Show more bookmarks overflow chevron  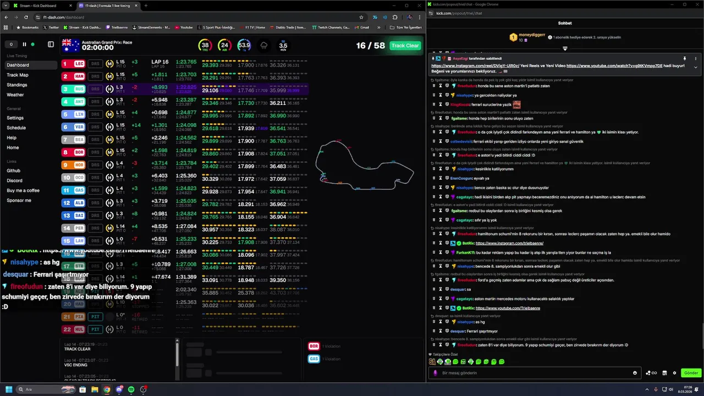tap(378, 27)
